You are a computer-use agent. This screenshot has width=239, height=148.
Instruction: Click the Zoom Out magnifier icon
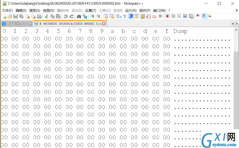98,16
